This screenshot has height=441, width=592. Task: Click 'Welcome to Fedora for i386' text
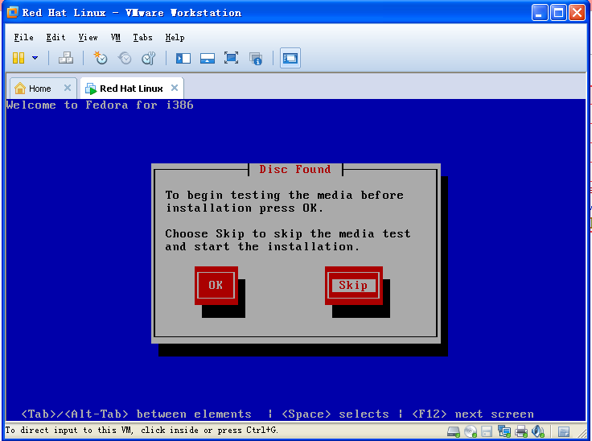[100, 105]
